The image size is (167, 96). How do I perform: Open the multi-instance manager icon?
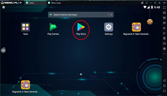pos(164,23)
